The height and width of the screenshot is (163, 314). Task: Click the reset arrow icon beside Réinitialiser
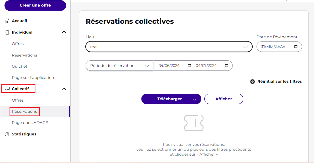[x=252, y=82]
